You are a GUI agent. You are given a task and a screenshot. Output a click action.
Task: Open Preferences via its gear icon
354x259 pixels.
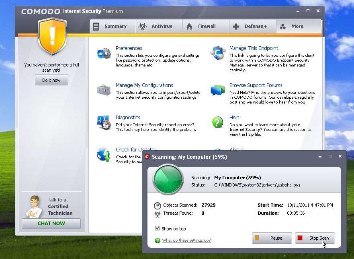coord(104,53)
